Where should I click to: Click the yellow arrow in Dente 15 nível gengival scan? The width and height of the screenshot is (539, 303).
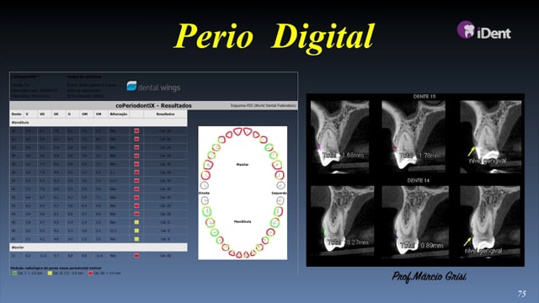[x=471, y=151]
